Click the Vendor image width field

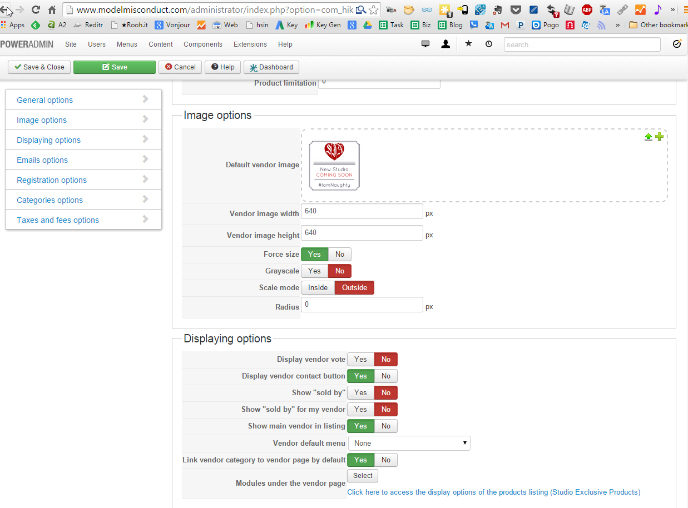coord(362,211)
